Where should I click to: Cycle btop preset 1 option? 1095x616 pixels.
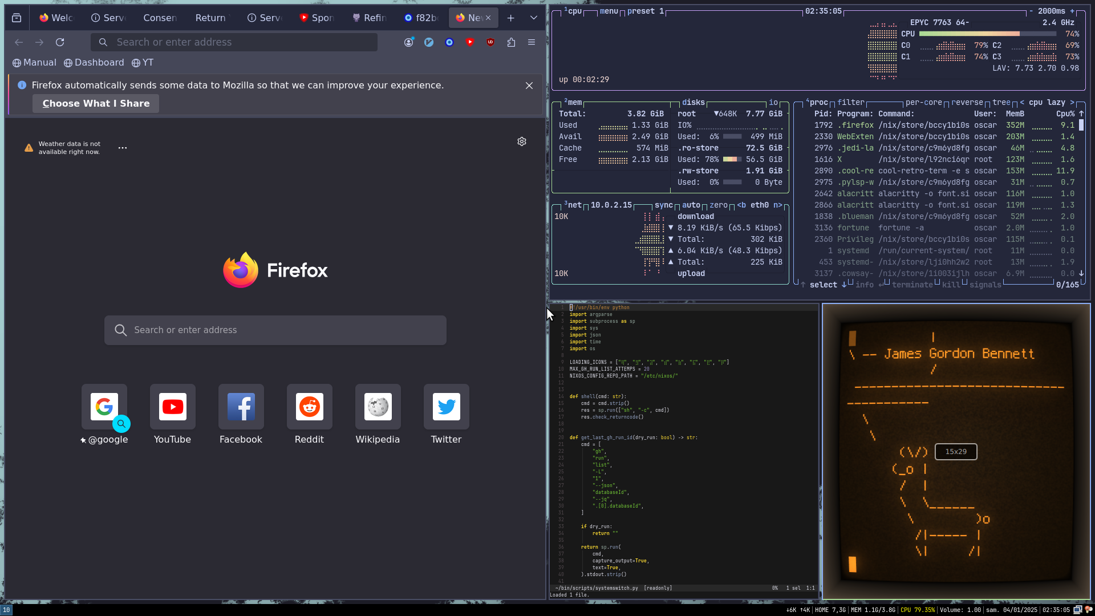[646, 11]
